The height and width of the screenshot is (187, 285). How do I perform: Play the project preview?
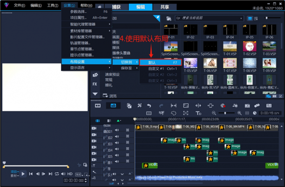point(23,174)
